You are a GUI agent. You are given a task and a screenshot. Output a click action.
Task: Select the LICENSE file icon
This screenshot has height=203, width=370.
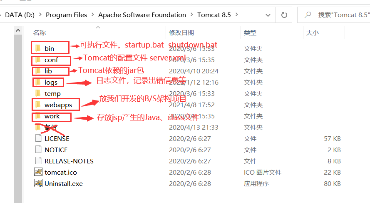click(x=38, y=138)
